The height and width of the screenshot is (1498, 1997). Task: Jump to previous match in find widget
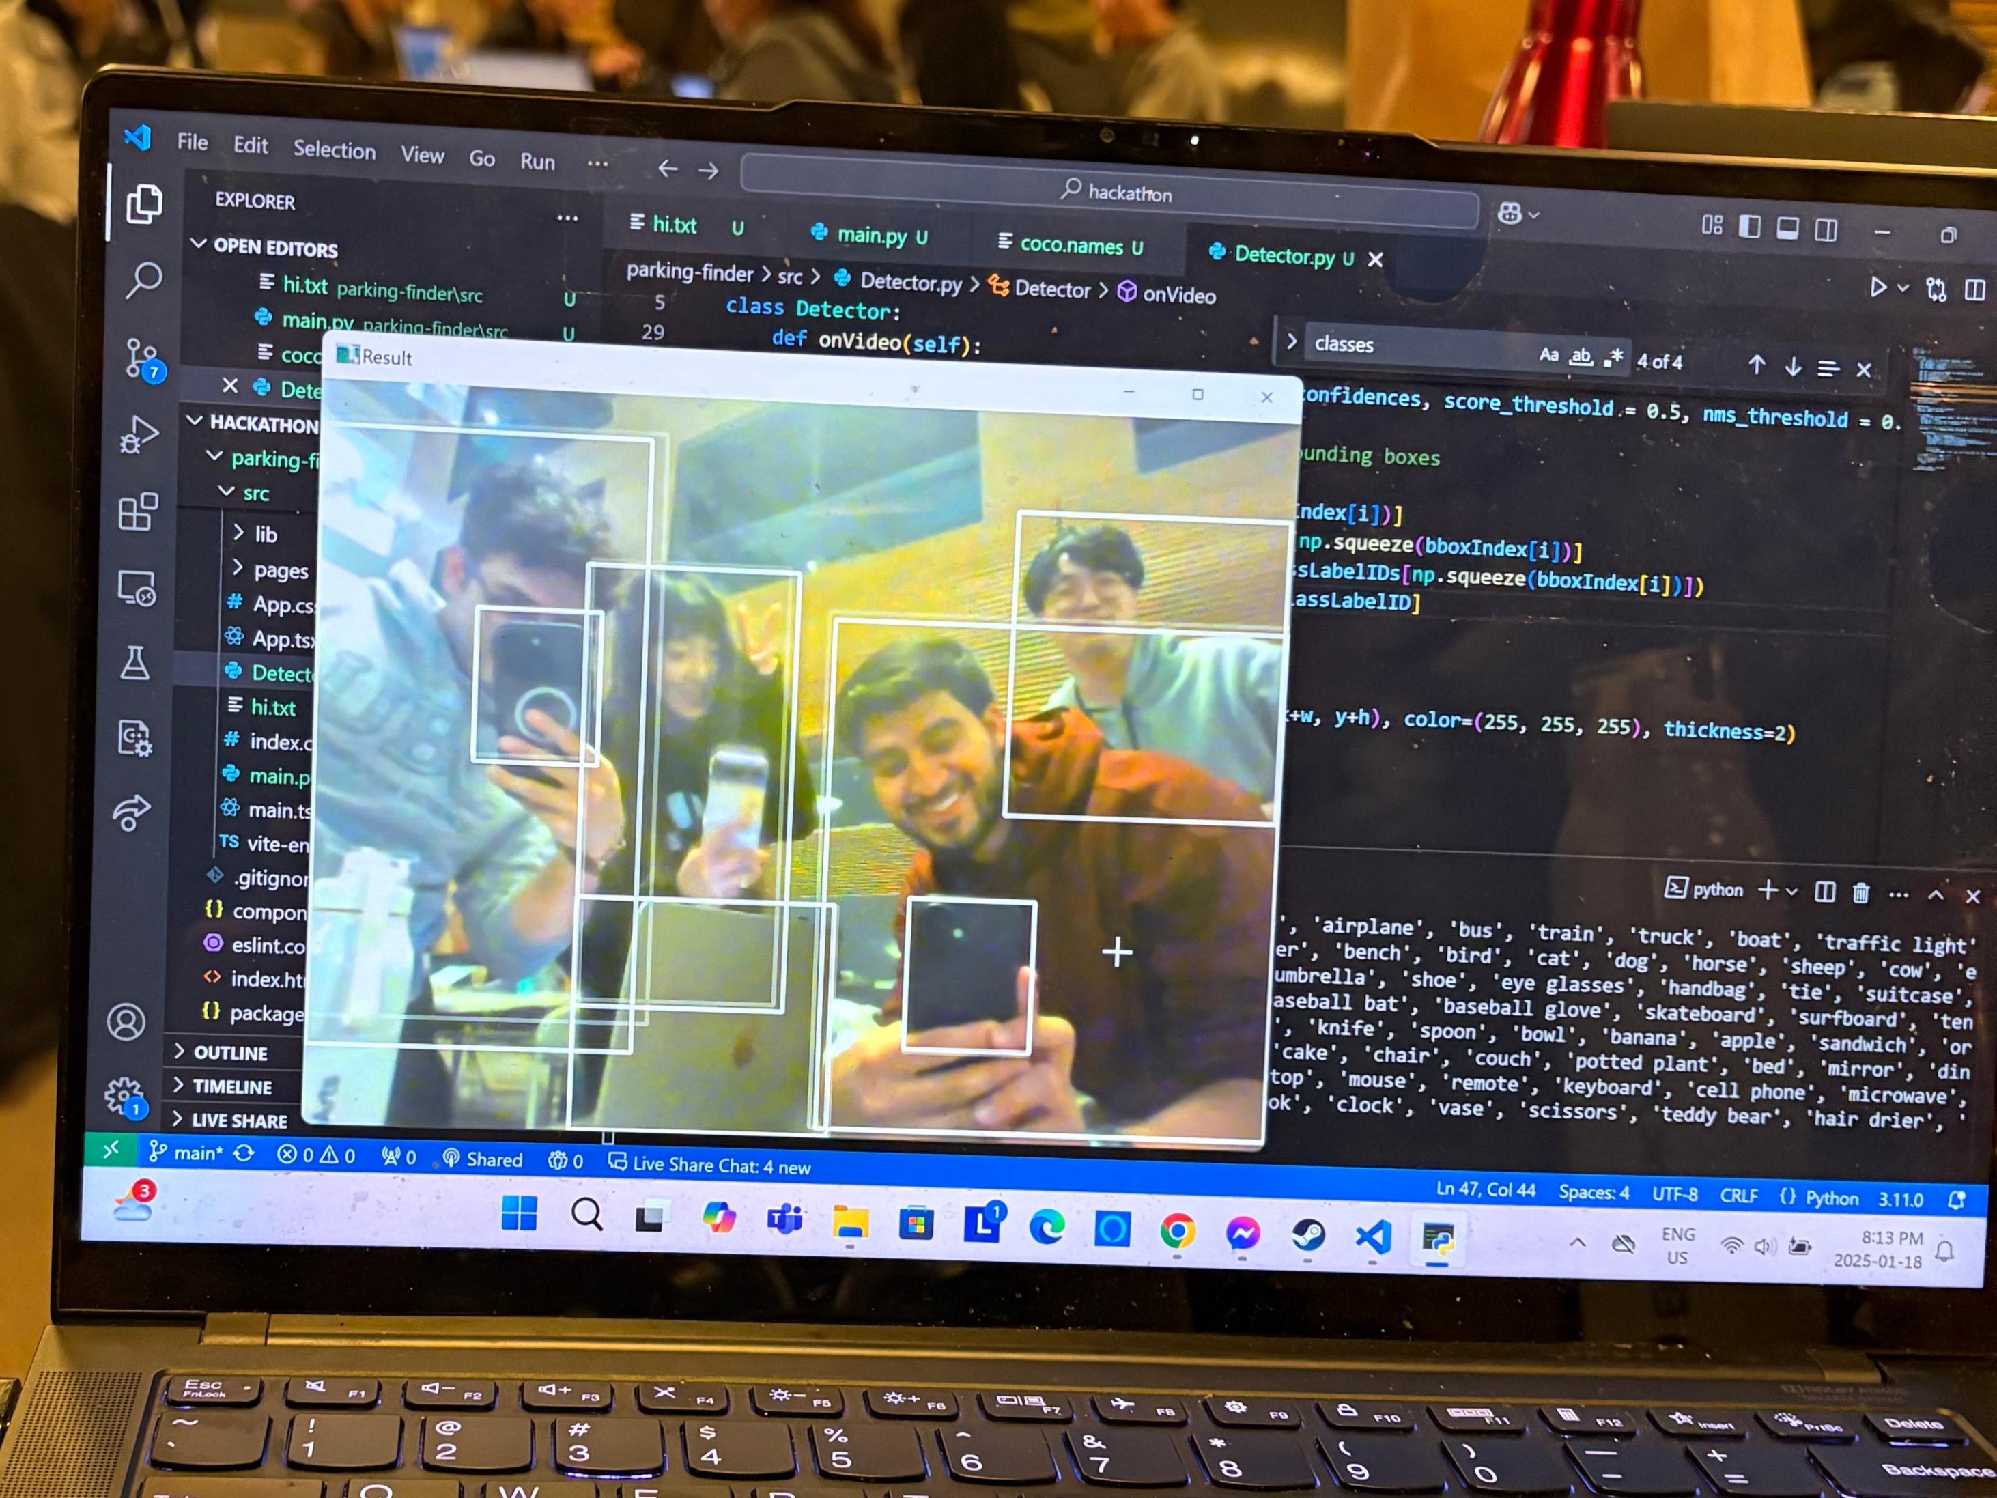click(1756, 365)
